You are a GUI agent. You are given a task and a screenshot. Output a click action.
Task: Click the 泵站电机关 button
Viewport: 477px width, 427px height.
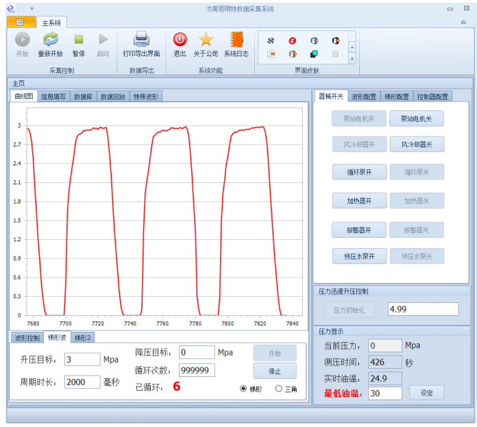(417, 119)
